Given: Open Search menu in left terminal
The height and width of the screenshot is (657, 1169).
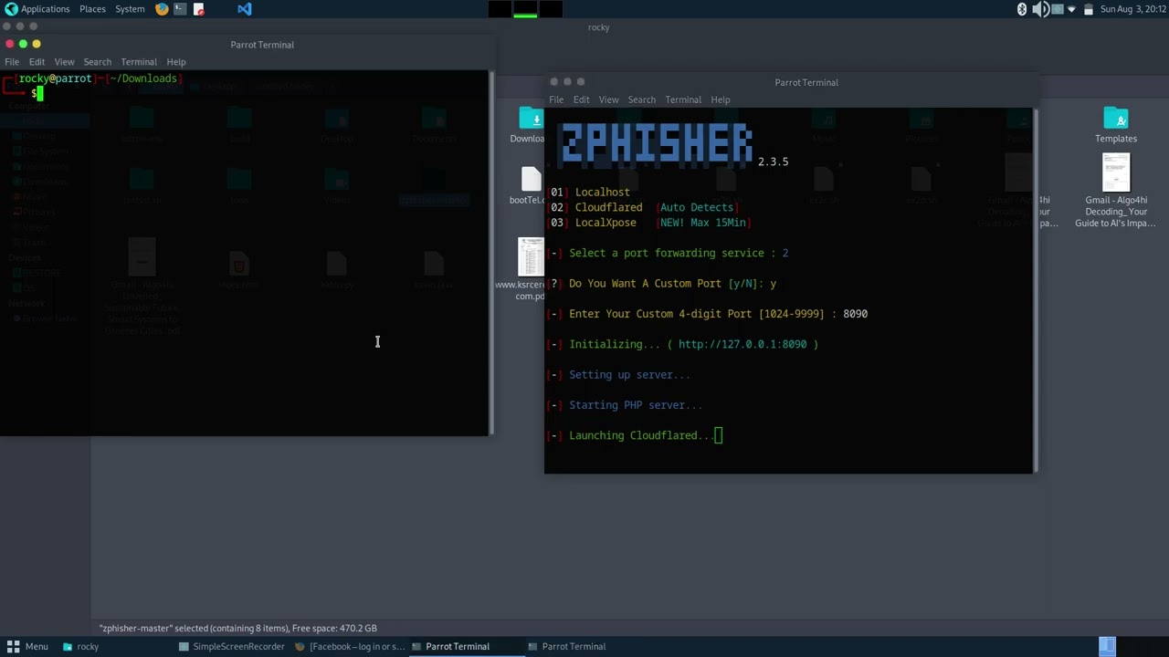Looking at the screenshot, I should click(97, 62).
